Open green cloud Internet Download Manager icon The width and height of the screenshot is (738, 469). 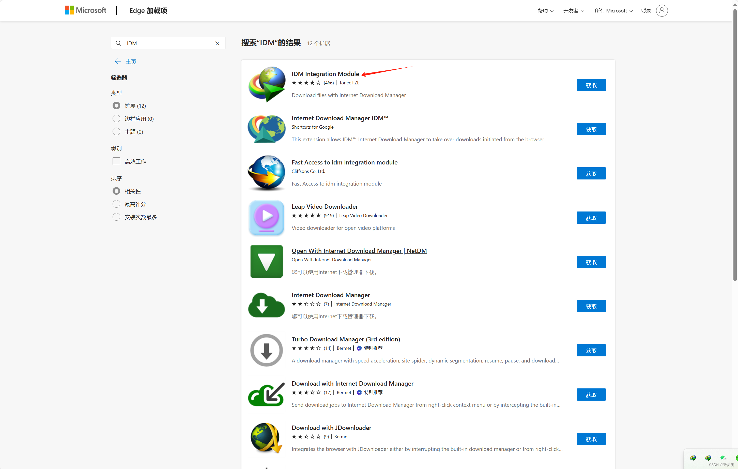267,305
